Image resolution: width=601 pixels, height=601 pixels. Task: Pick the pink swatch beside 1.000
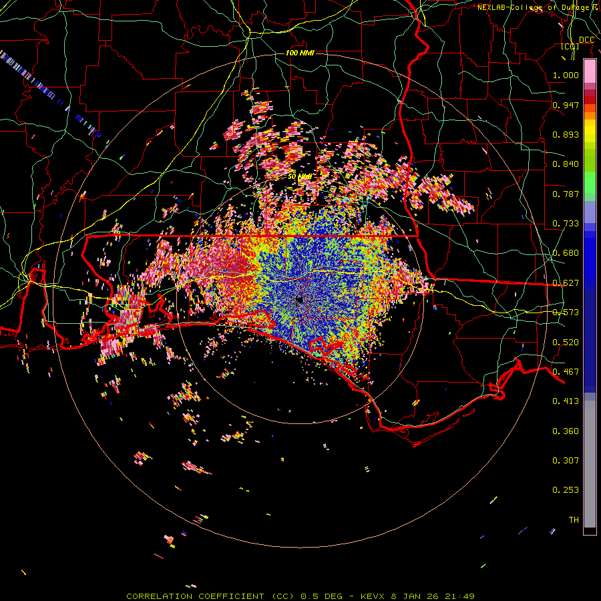click(590, 71)
